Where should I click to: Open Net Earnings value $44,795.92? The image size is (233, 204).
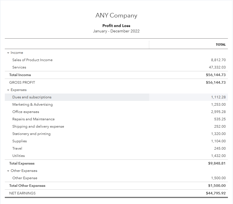coord(216,193)
